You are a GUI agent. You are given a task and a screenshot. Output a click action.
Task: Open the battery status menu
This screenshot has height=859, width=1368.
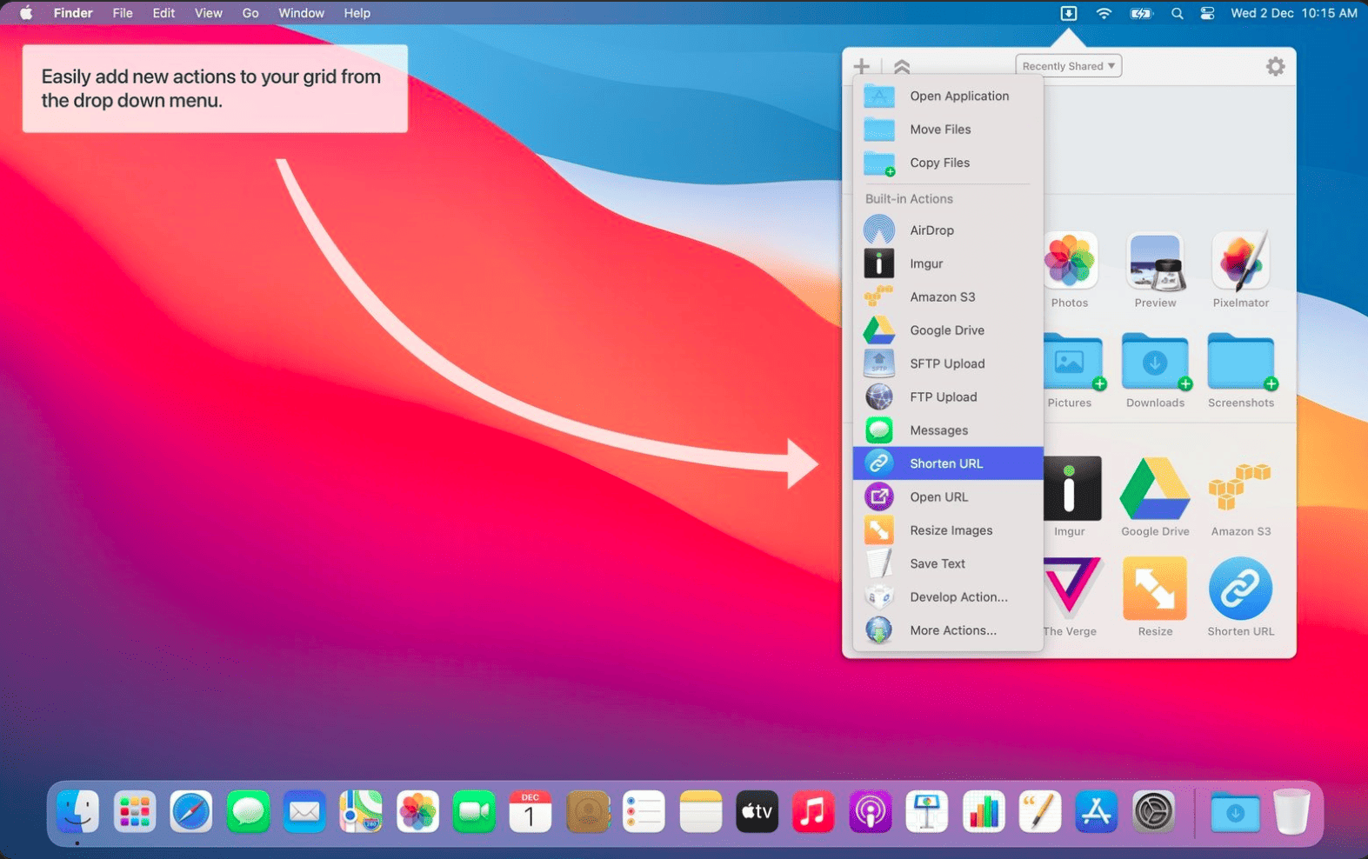coord(1140,13)
